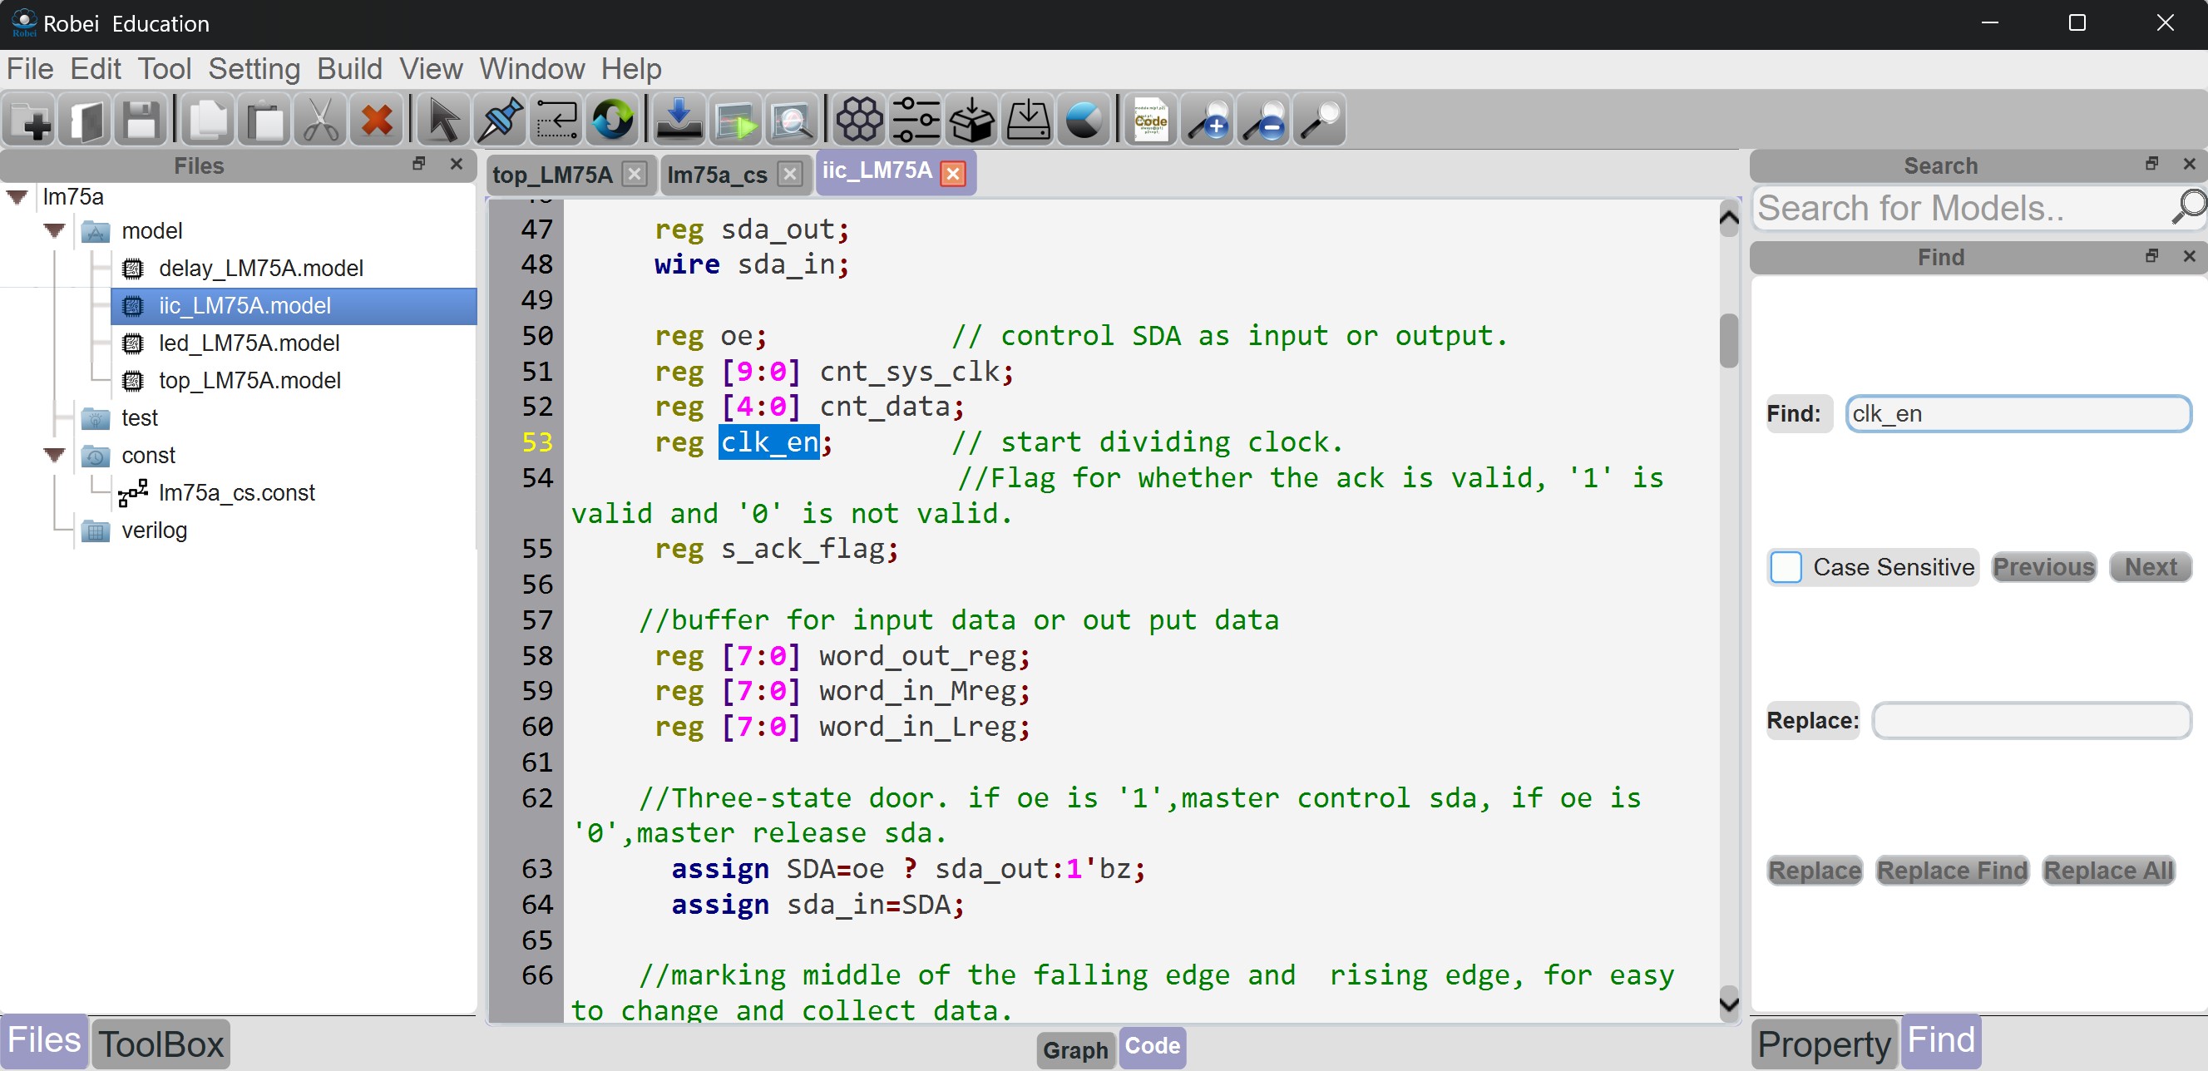Screen dimensions: 2208x1071
Task: Switch to the lm75a_cs tab
Action: tap(718, 175)
